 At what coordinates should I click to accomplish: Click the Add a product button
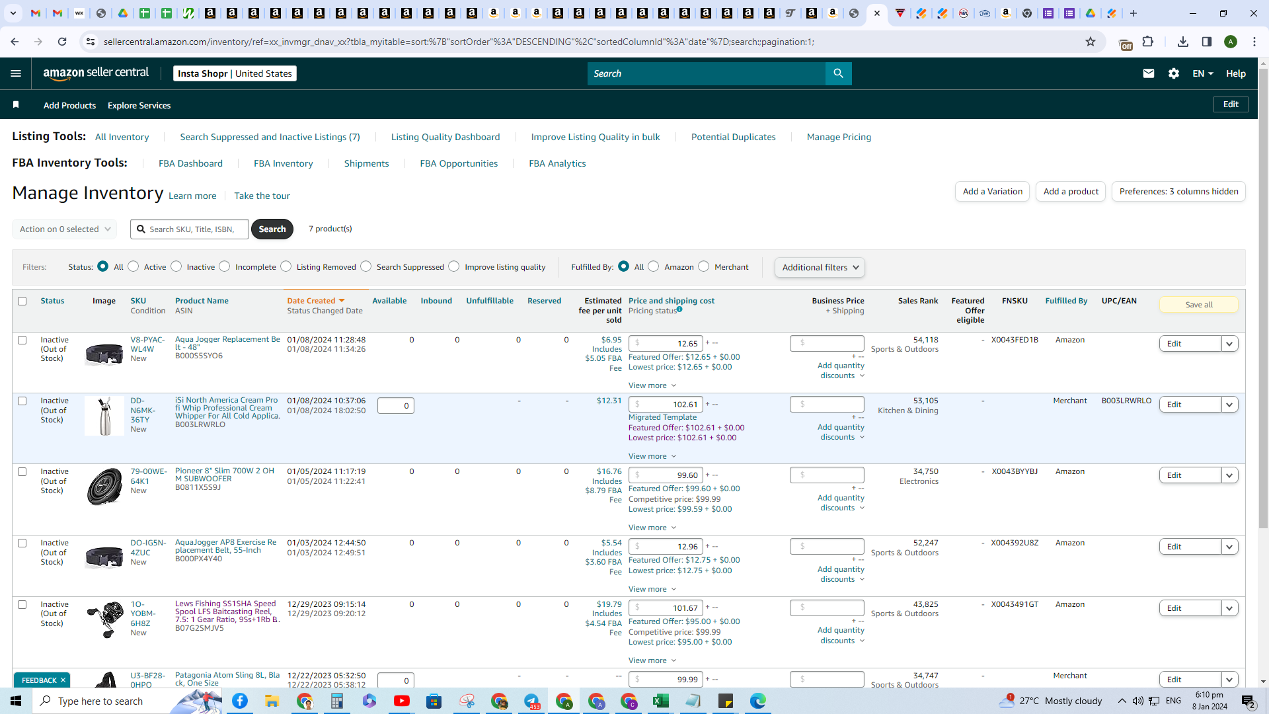(x=1071, y=192)
